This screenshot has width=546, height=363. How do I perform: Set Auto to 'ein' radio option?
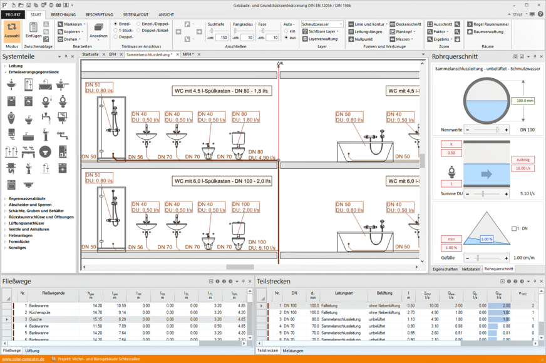286,31
